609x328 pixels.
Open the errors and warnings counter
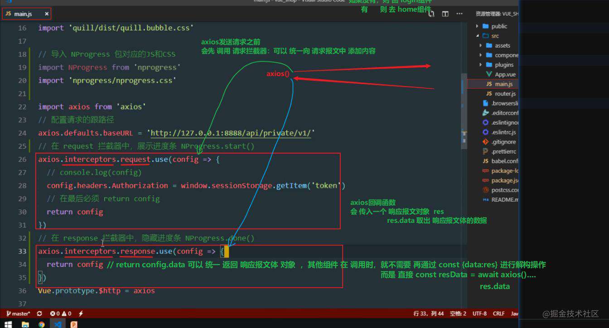click(61, 314)
